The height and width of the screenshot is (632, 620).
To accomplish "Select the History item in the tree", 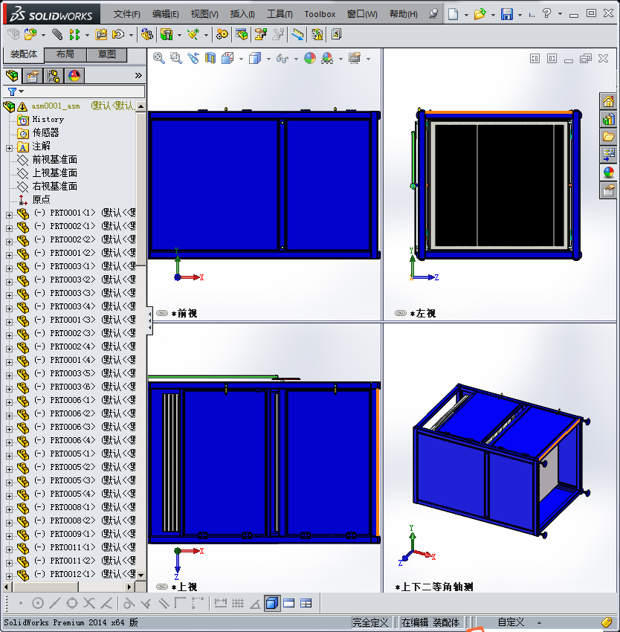I will tap(48, 119).
